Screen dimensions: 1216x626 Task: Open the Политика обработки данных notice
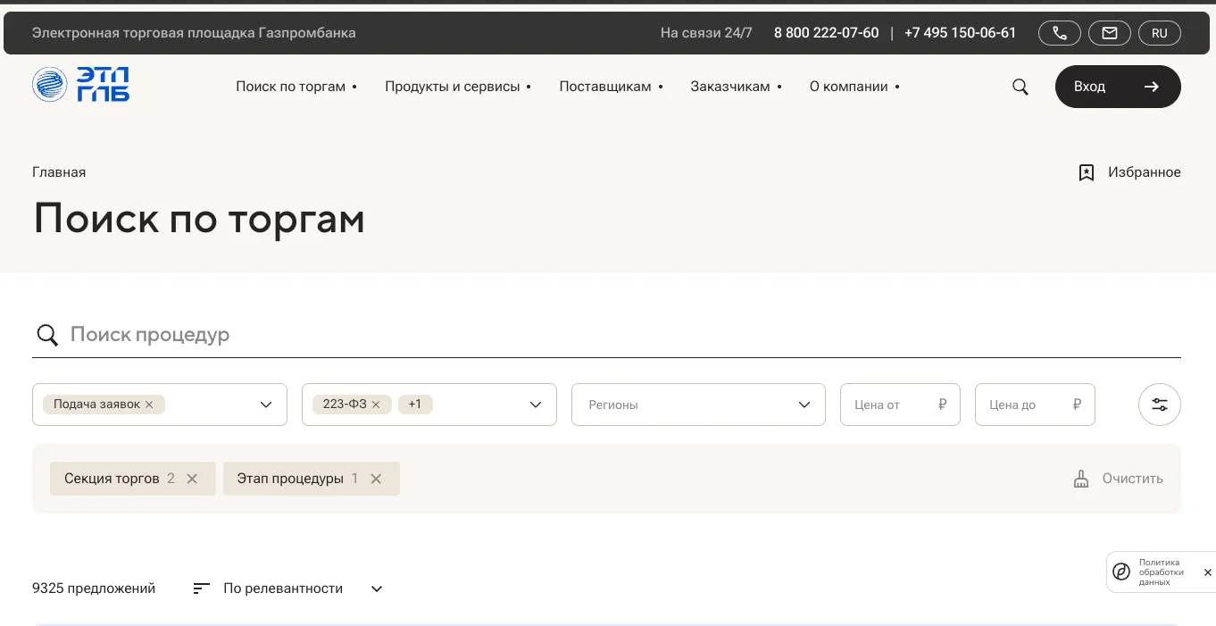pos(1162,572)
